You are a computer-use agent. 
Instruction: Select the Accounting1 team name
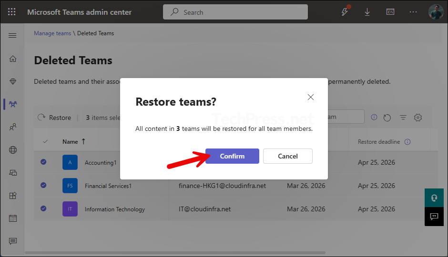tap(101, 163)
